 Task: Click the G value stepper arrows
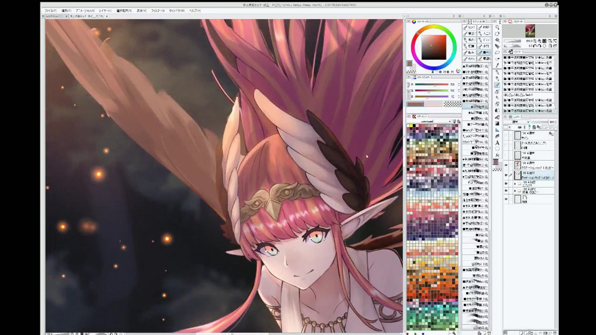[459, 91]
